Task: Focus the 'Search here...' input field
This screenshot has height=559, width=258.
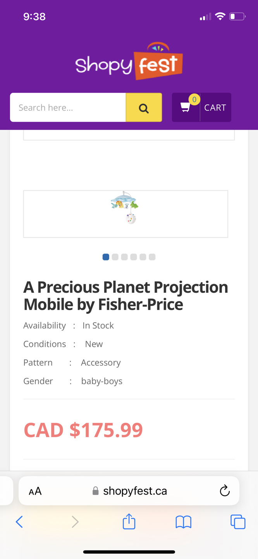Action: click(x=68, y=108)
